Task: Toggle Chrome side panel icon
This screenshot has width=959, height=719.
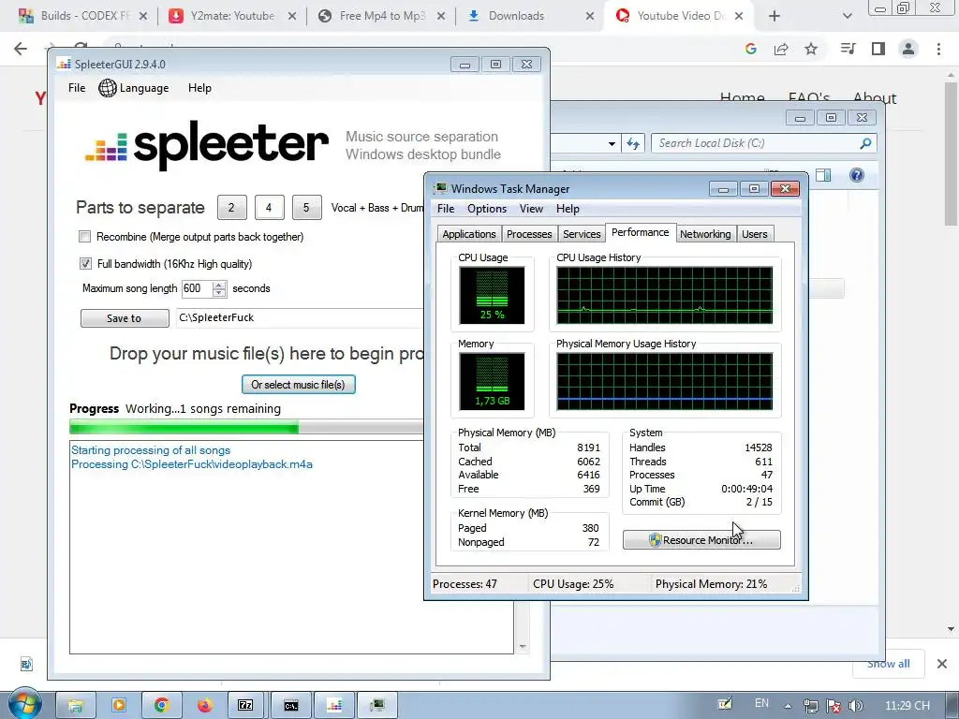Action: pyautogui.click(x=878, y=49)
